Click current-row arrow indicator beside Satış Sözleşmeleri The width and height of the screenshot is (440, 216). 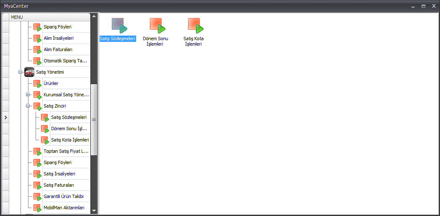pyautogui.click(x=5, y=117)
